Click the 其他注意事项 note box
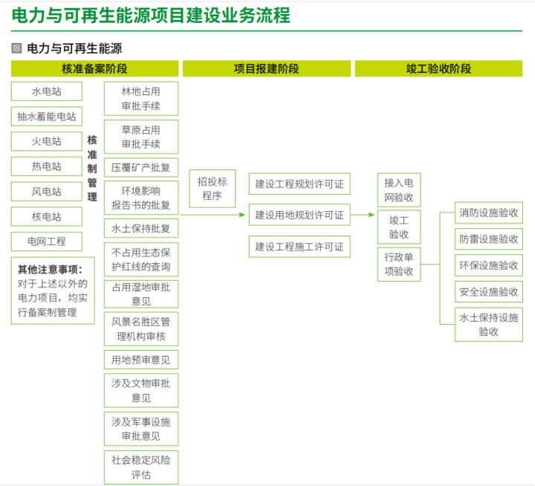 (x=53, y=291)
